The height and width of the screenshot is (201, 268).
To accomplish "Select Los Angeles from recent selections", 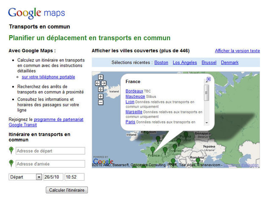I will click(185, 62).
